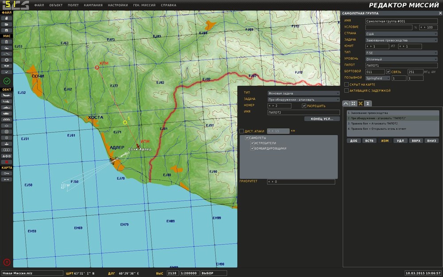Click the save mission disk icon under ФАЙЛ
The height and width of the screenshot is (277, 443).
pyautogui.click(x=7, y=30)
